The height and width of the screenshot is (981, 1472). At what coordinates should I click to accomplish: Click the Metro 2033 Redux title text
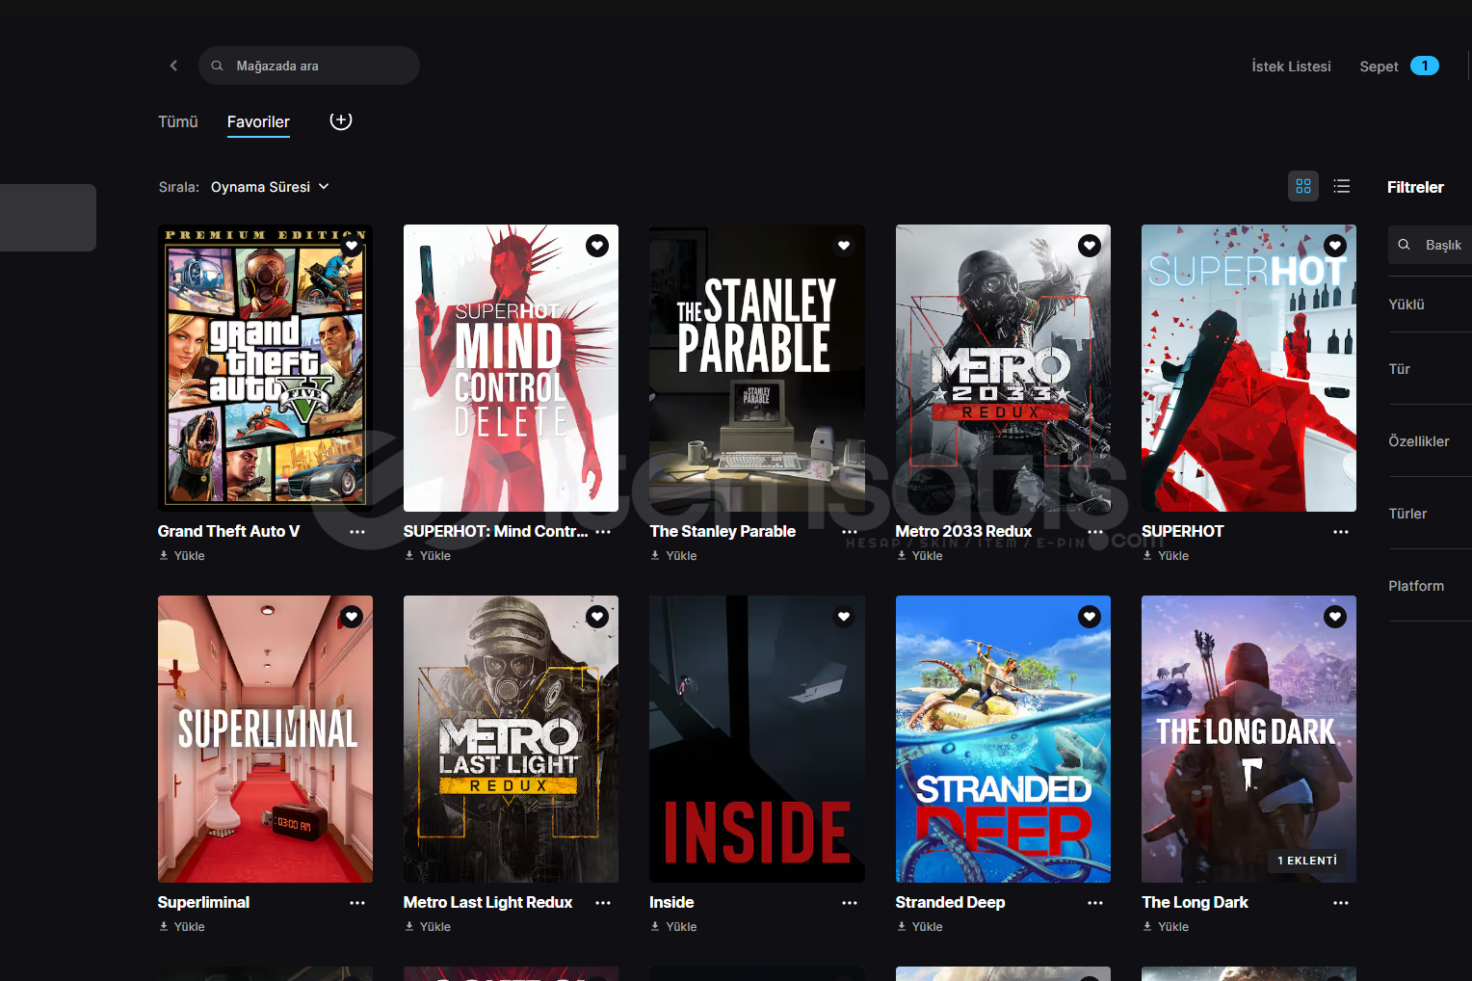click(963, 531)
